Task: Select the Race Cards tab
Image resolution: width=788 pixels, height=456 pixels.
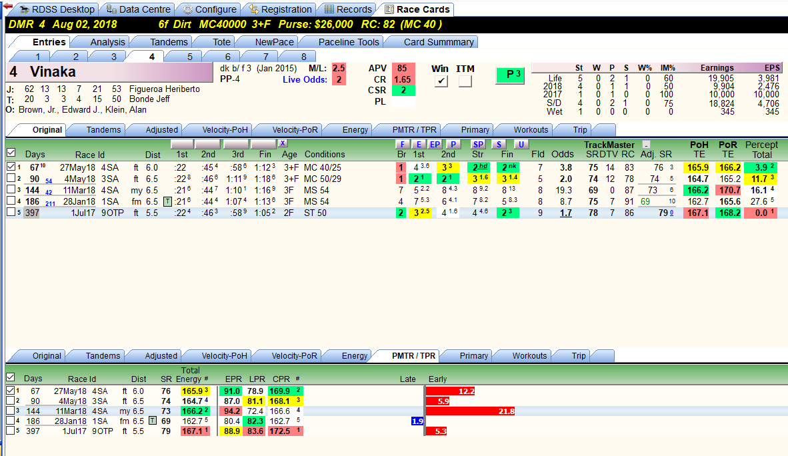Action: coord(417,9)
